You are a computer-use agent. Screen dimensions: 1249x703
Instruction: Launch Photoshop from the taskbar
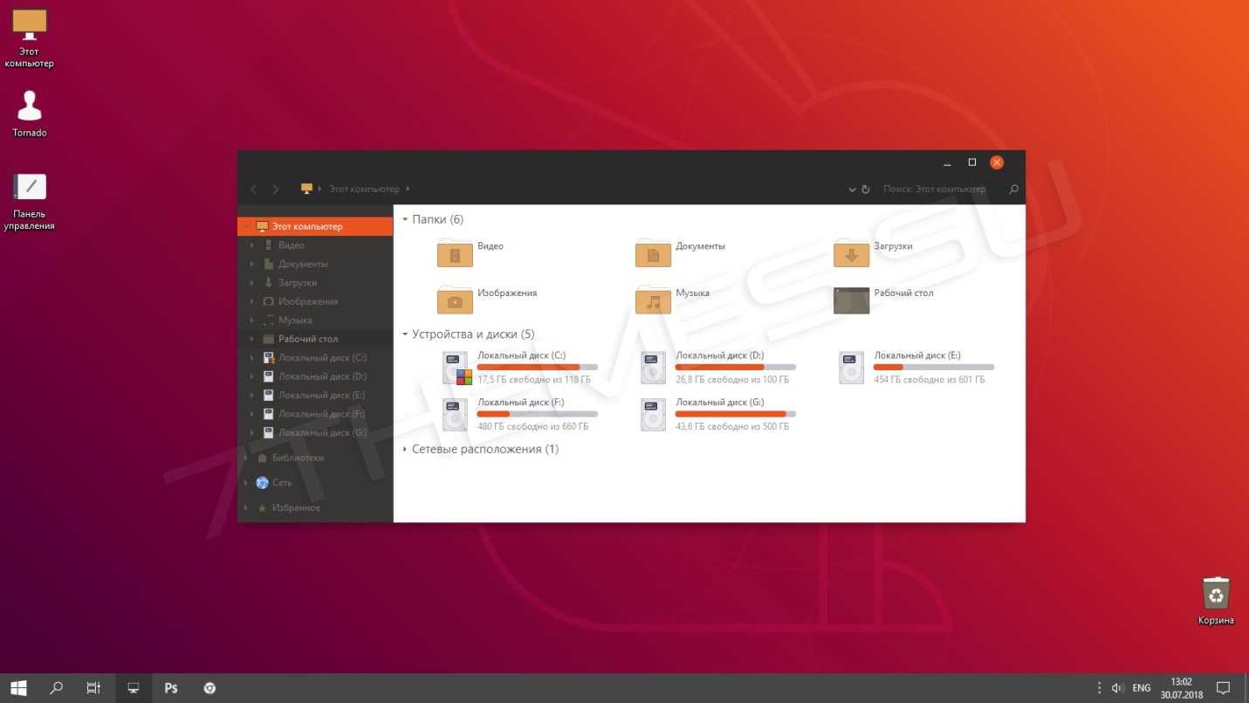coord(171,688)
